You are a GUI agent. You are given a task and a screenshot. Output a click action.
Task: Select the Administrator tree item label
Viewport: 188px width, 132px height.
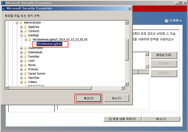click(x=32, y=23)
